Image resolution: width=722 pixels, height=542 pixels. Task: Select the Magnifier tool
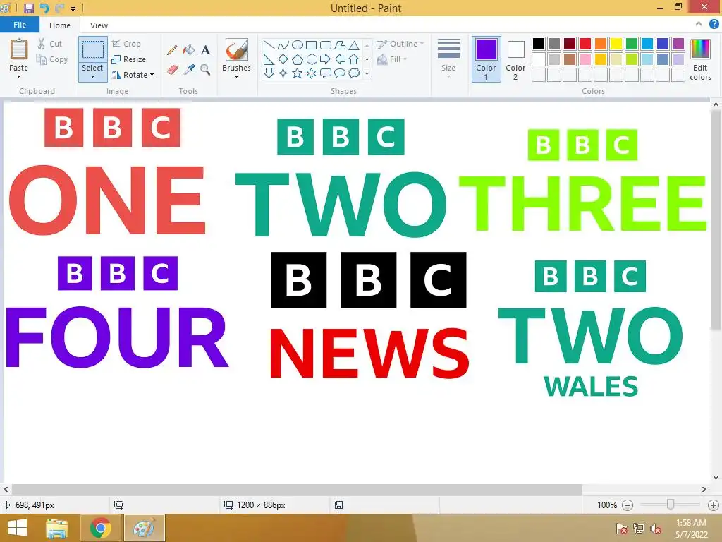(x=205, y=70)
